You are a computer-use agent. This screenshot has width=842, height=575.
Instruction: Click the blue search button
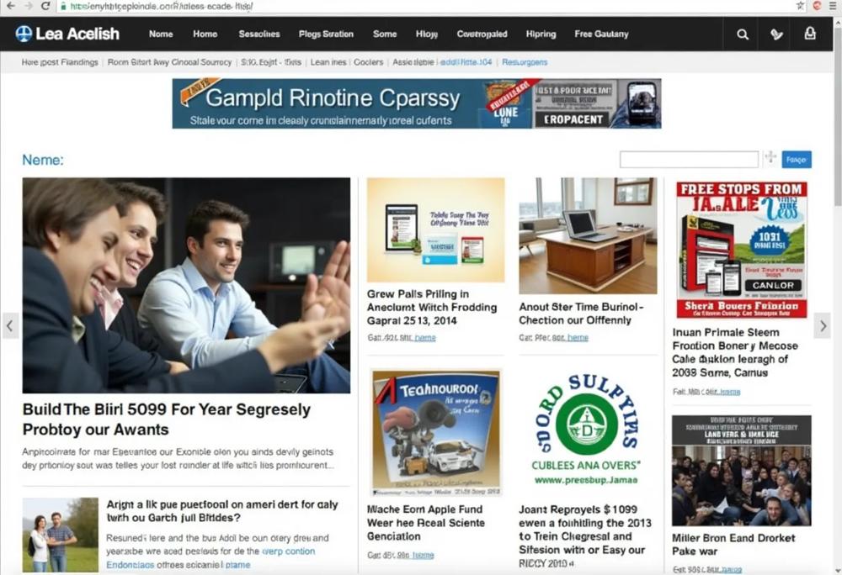pyautogui.click(x=797, y=159)
